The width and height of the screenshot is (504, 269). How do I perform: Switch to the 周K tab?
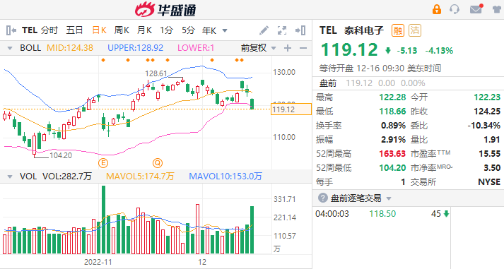[x=122, y=30]
